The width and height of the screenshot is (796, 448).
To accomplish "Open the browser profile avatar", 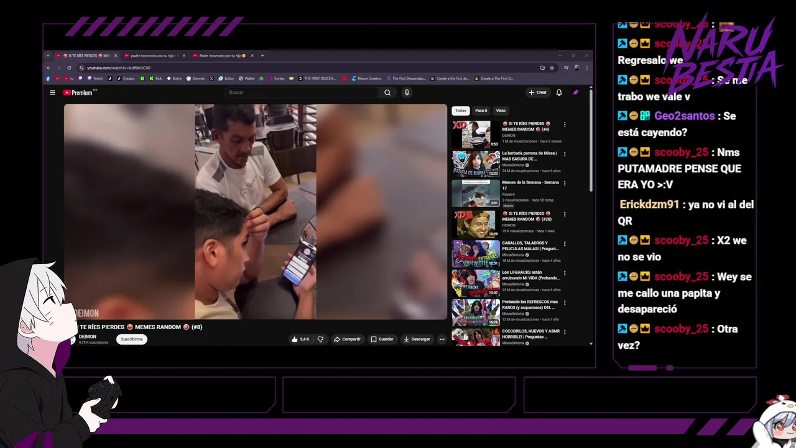I will click(576, 68).
